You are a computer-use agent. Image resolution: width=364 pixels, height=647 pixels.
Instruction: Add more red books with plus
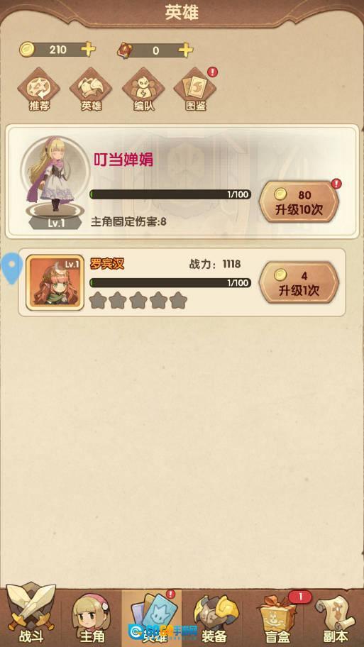[x=186, y=50]
